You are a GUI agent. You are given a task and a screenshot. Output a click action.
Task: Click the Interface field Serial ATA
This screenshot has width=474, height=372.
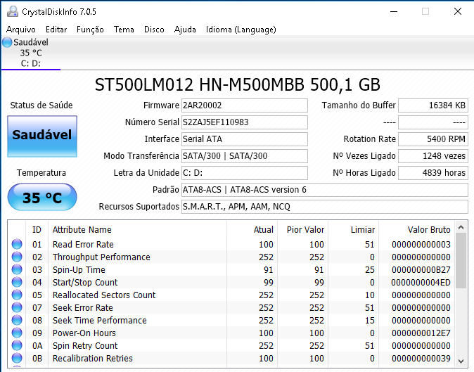click(x=245, y=139)
